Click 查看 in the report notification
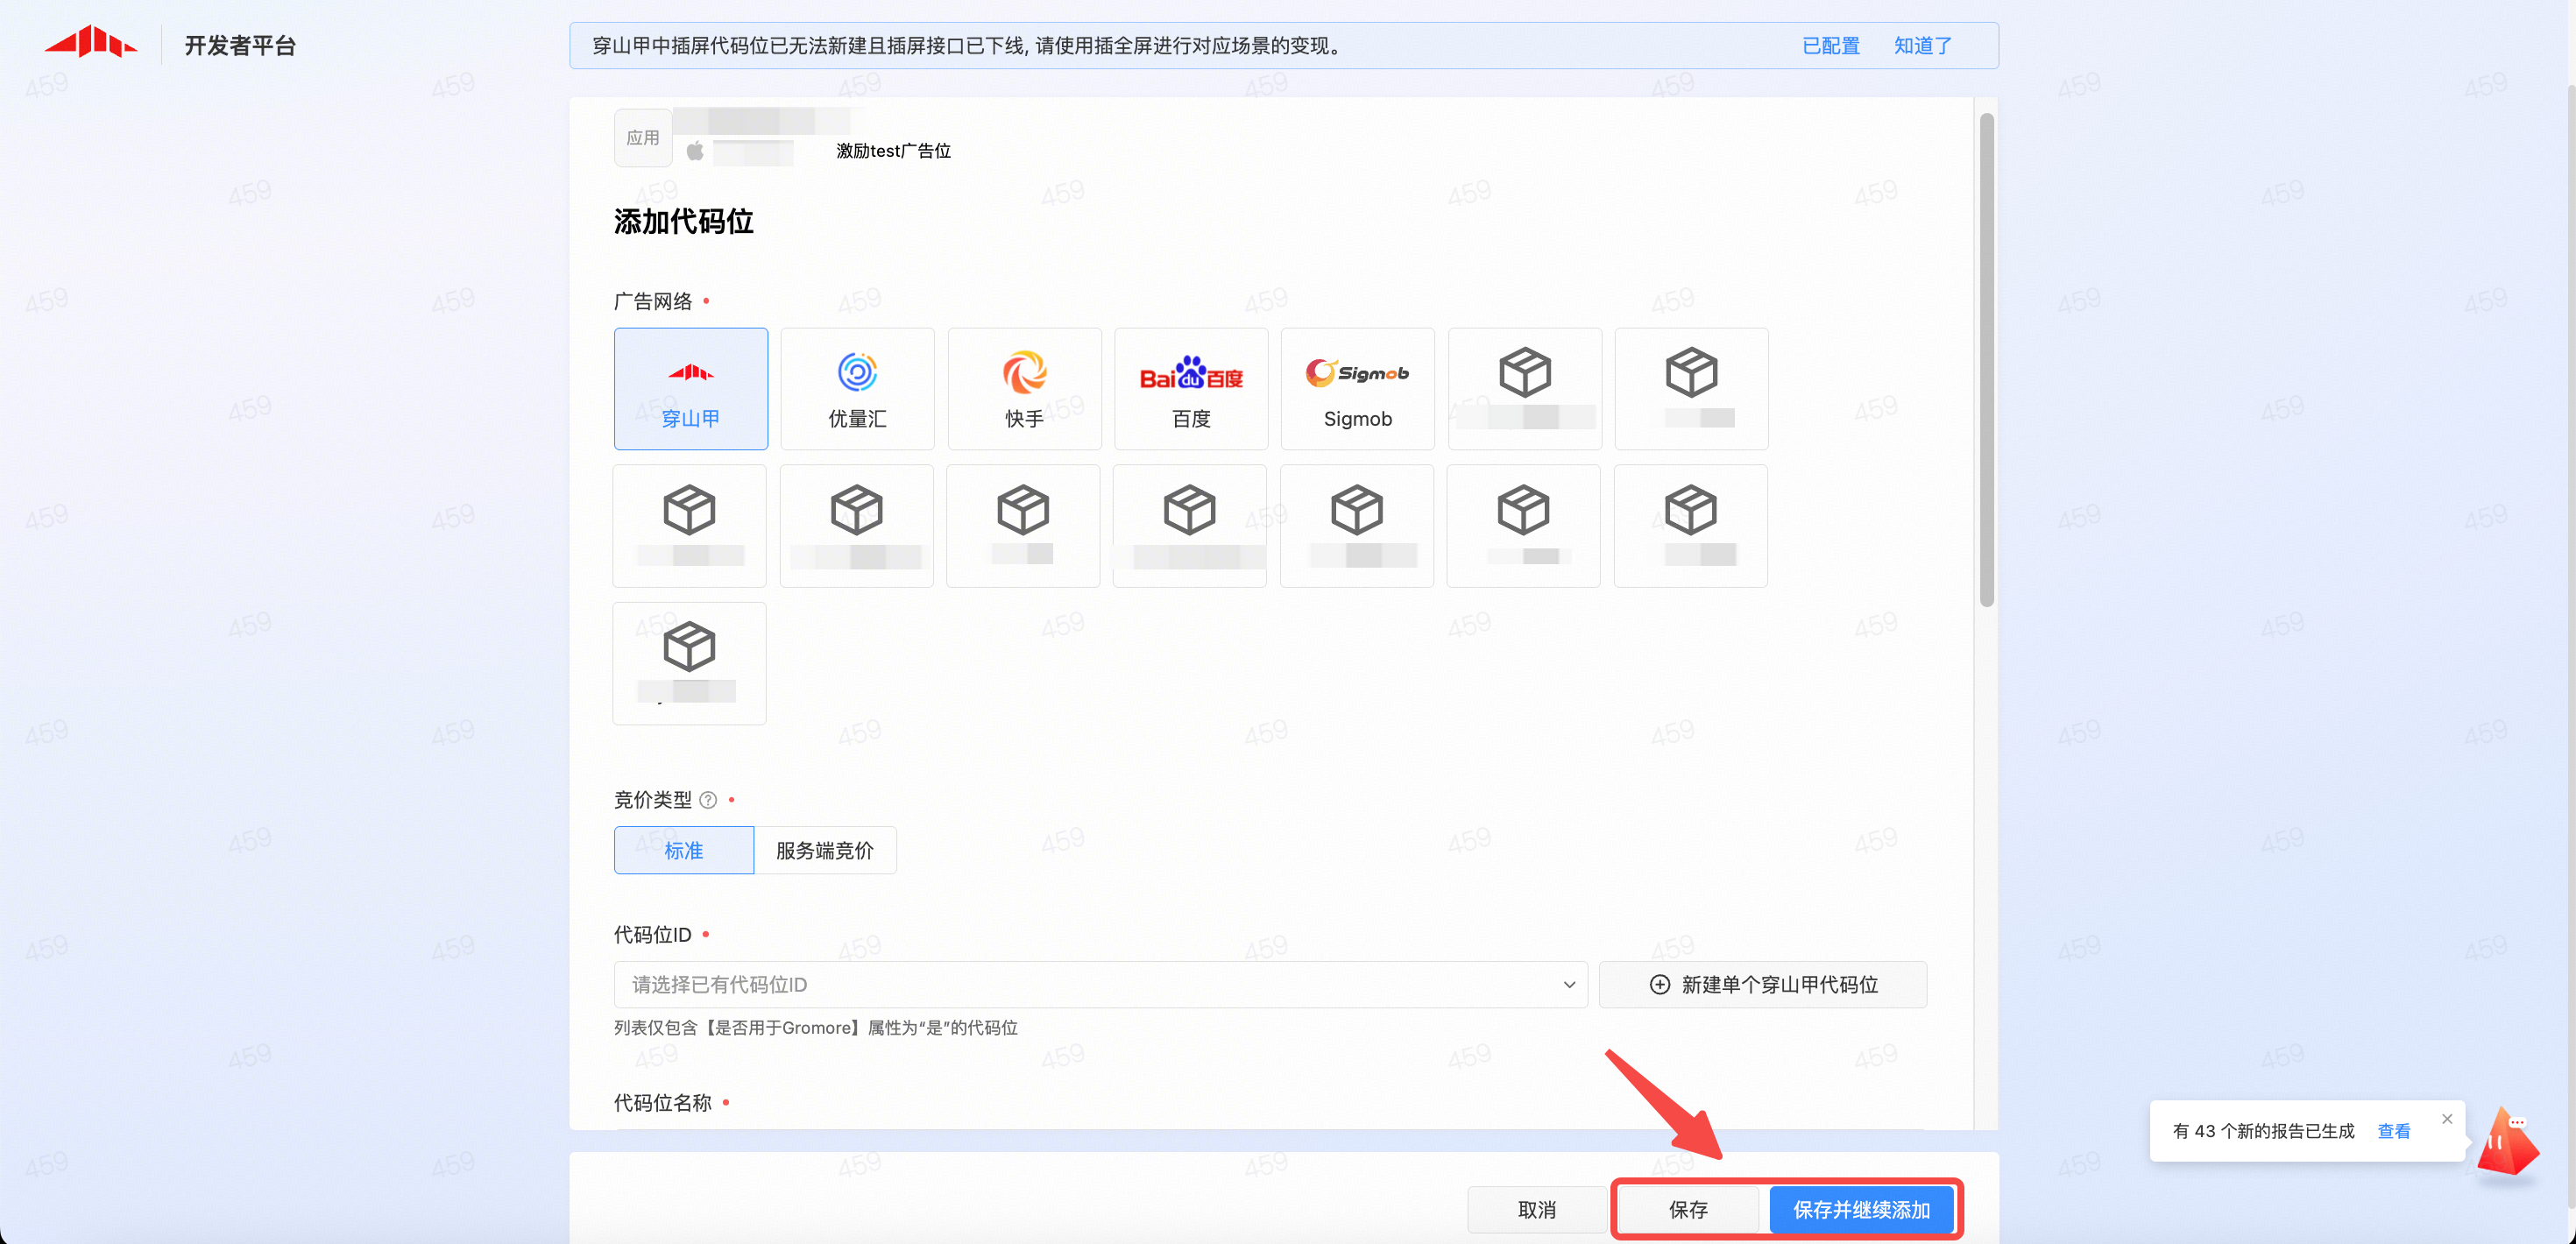The width and height of the screenshot is (2576, 1244). (x=2393, y=1131)
